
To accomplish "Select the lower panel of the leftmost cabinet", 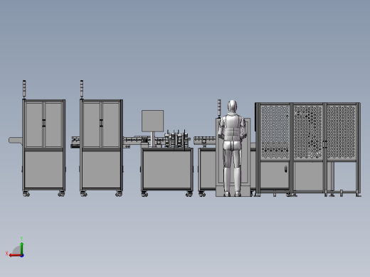I will click(x=44, y=169).
